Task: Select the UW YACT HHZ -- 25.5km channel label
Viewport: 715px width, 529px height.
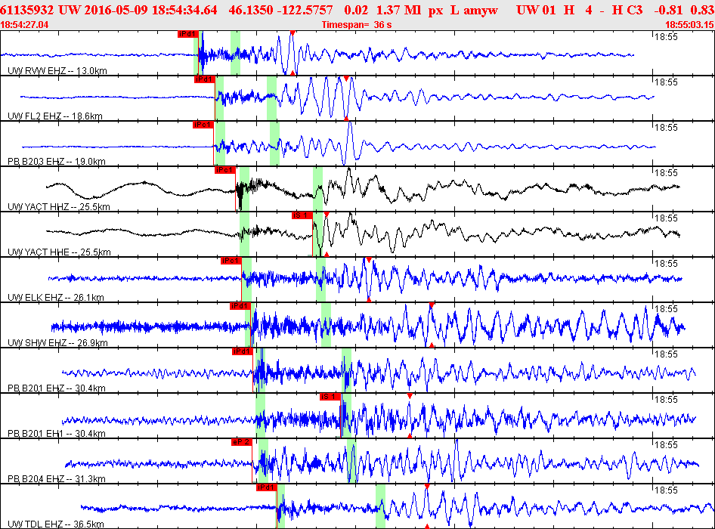Action: [59, 206]
